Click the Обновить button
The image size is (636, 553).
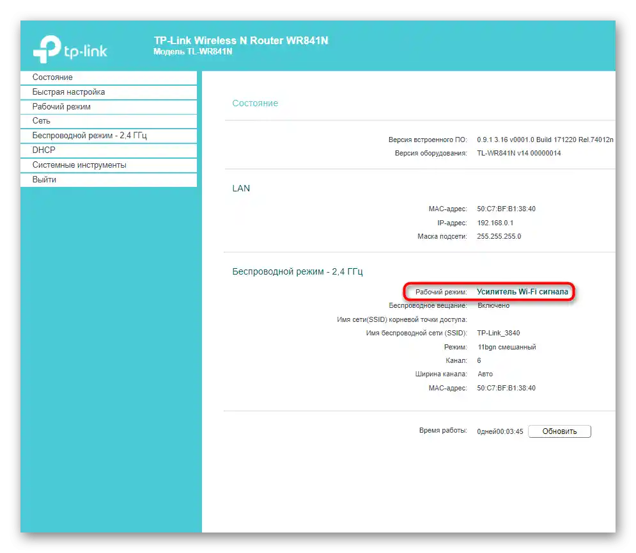[559, 431]
